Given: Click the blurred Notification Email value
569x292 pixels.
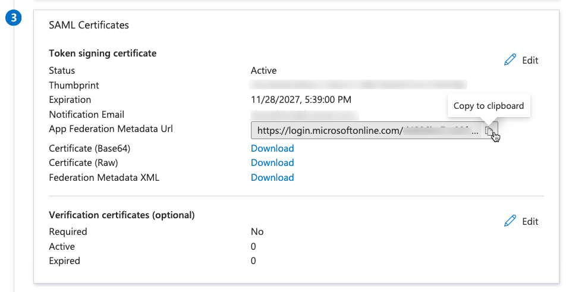Looking at the screenshot, I should [x=304, y=114].
